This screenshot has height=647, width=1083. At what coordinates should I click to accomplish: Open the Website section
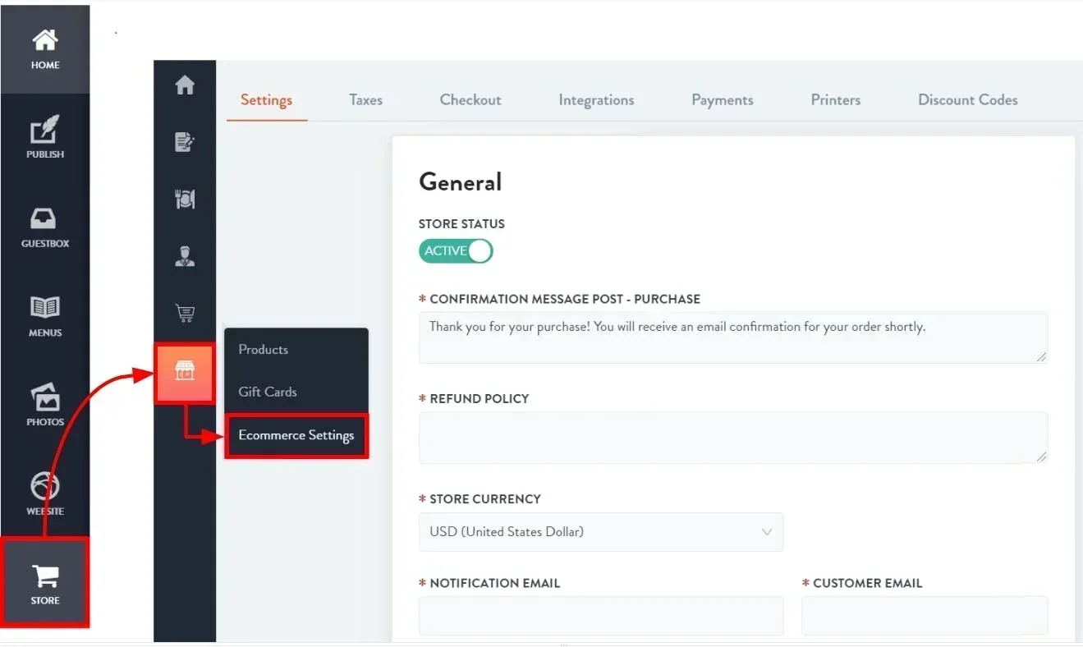[x=45, y=495]
